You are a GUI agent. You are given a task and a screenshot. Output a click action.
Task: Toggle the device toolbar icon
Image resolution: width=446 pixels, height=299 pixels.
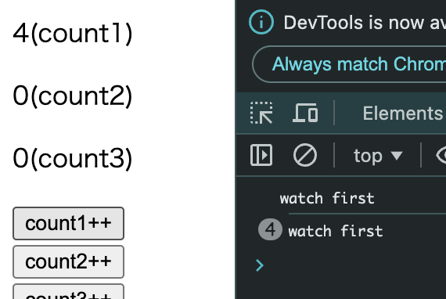pyautogui.click(x=305, y=113)
